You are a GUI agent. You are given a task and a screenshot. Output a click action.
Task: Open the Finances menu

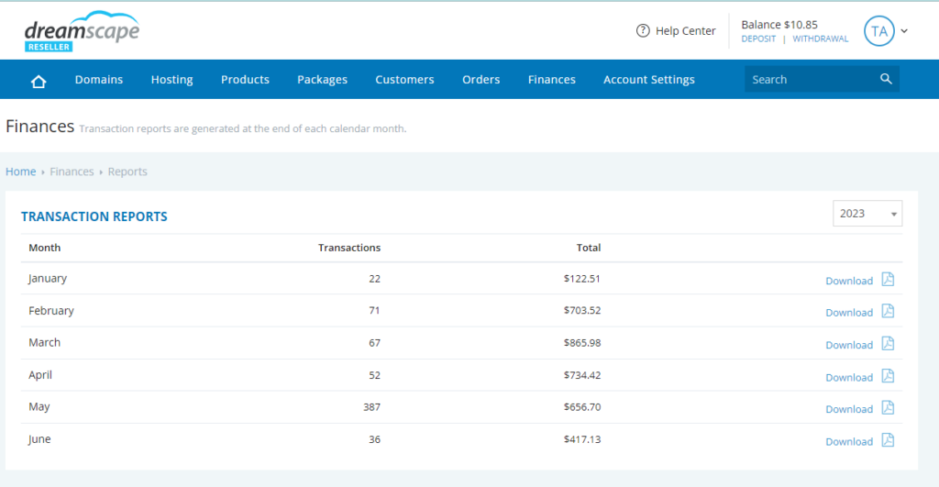(551, 80)
